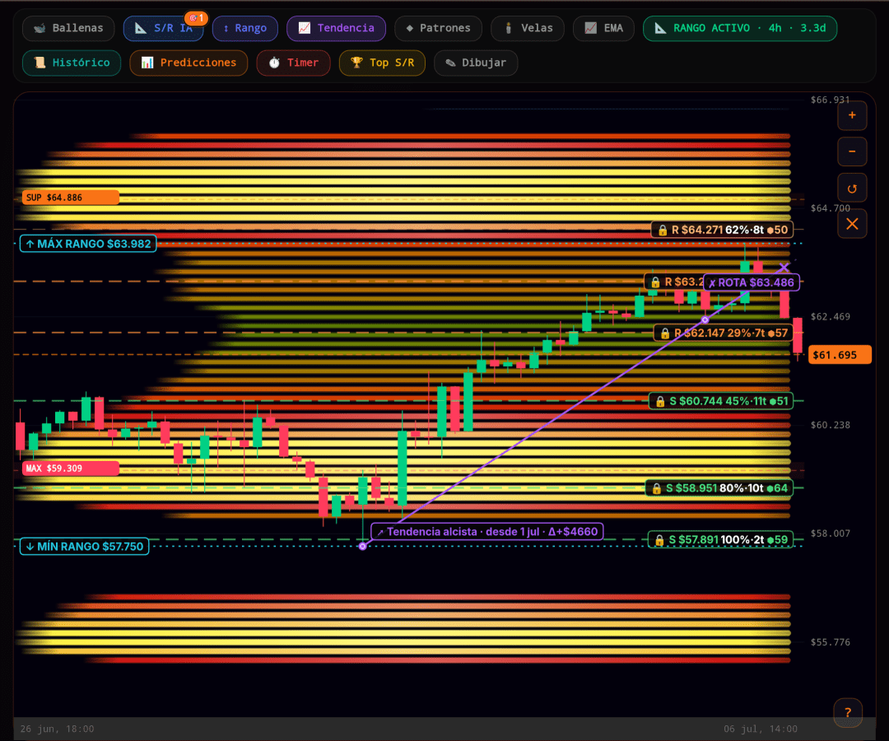
Task: Click the $58.007 price axis label
Action: [x=830, y=534]
